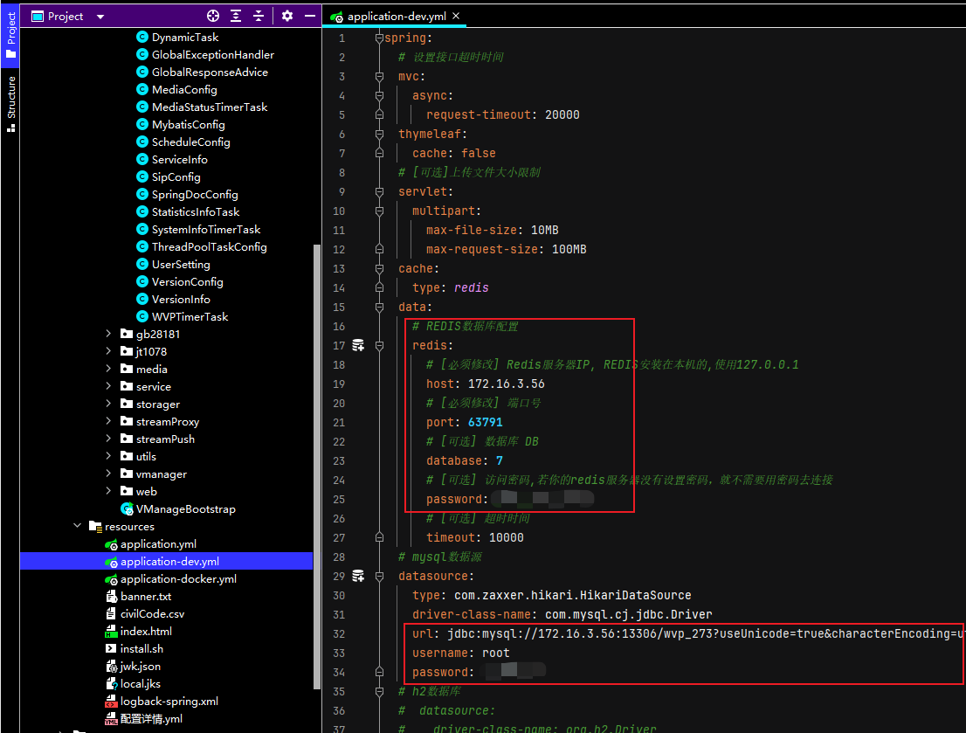966x733 pixels.
Task: Toggle fold marker at servlet line 9
Action: pyautogui.click(x=379, y=191)
